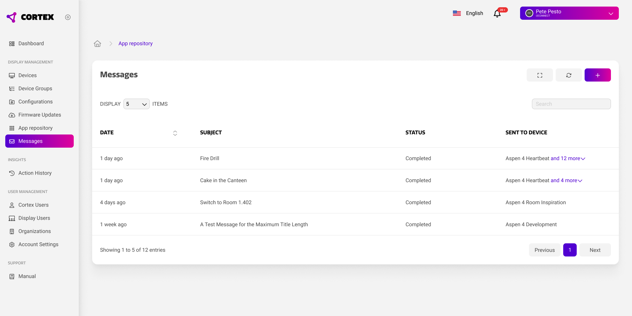Click the notification bell icon

pyautogui.click(x=497, y=13)
